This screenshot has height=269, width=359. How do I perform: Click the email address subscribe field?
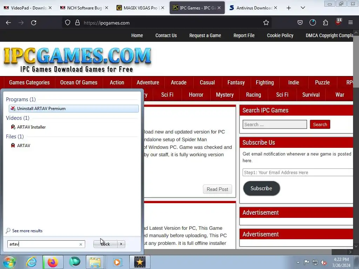tap(298, 172)
